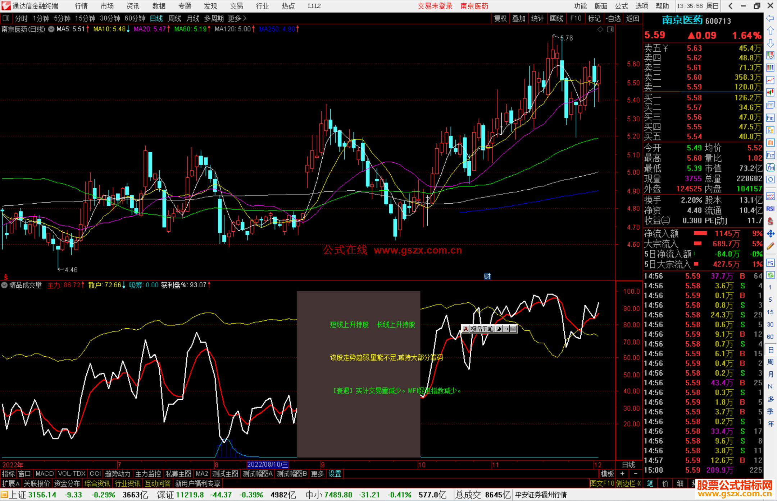
Task: Click the 复权 button above the chart
Action: 500,18
